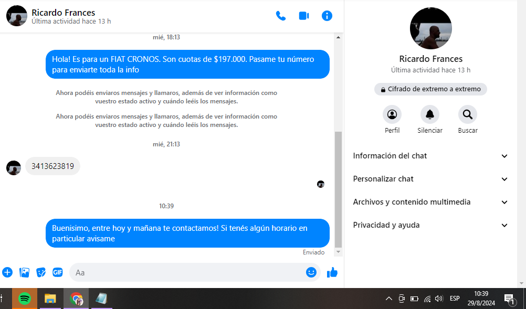Open the Windows notification center icon

click(x=510, y=299)
